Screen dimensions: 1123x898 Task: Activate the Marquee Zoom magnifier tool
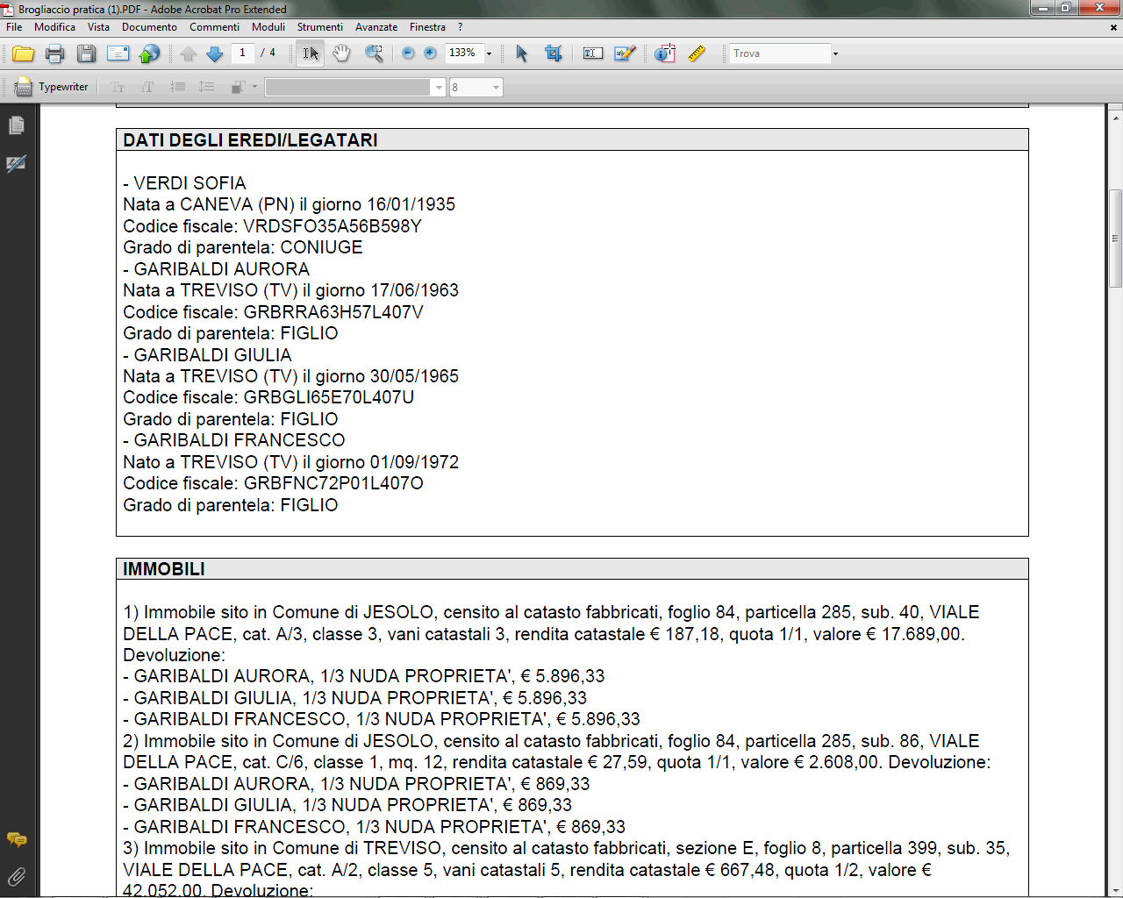pyautogui.click(x=374, y=54)
